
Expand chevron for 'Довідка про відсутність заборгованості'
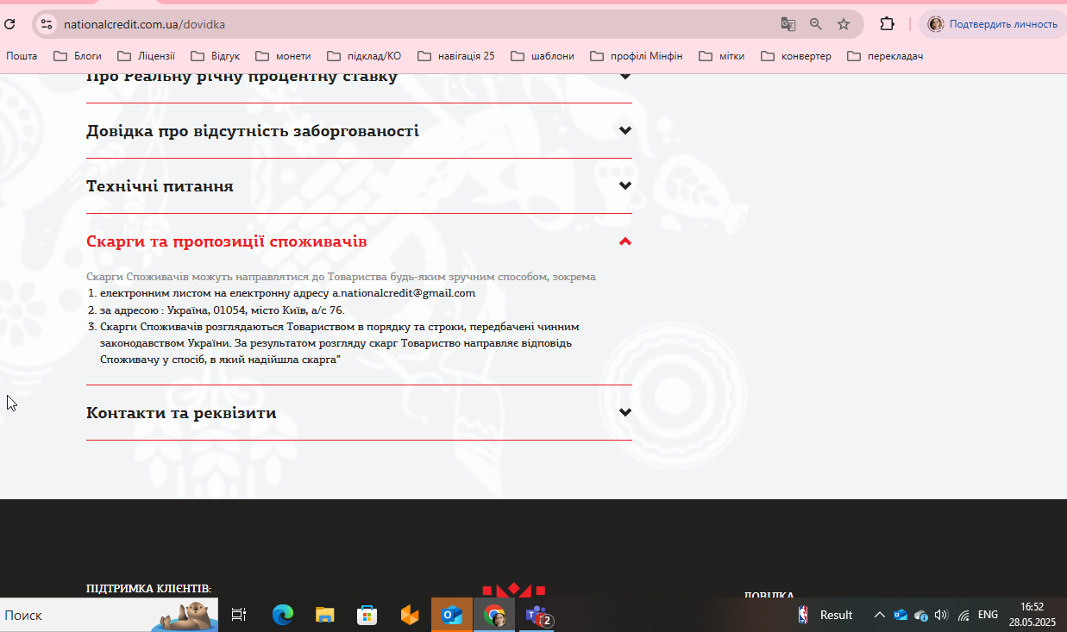[625, 131]
